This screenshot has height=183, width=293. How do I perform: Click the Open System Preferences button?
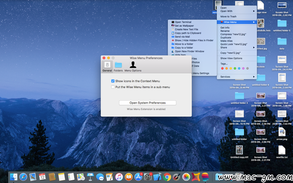(147, 102)
